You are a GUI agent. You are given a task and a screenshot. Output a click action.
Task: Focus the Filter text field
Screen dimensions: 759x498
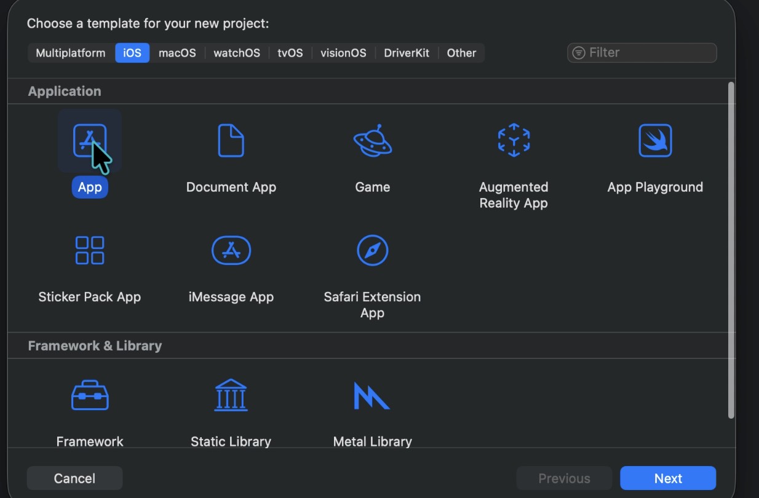pyautogui.click(x=642, y=53)
